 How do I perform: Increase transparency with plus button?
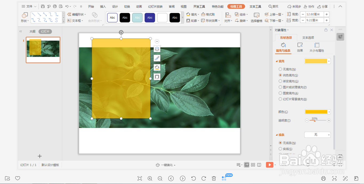pos(329,120)
